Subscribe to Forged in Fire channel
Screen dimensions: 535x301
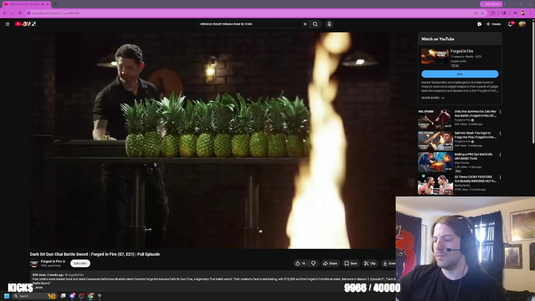coord(80,263)
